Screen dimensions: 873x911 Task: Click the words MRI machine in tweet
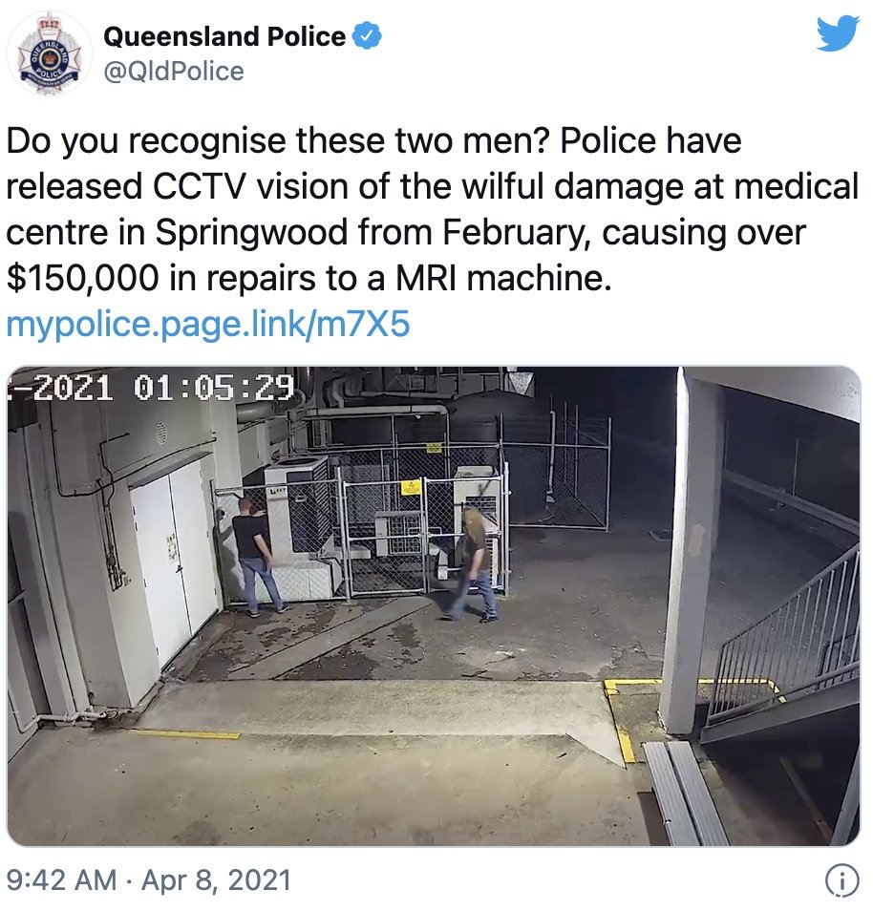coord(503,278)
